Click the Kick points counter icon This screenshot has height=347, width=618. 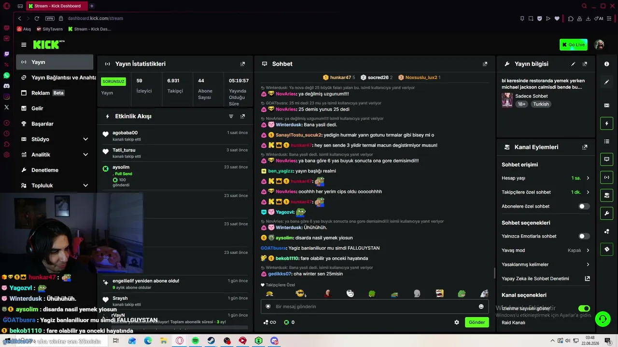(286, 322)
